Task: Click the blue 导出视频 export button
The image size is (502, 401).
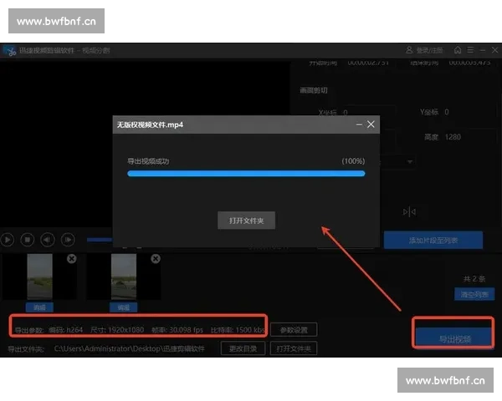Action: pos(455,339)
